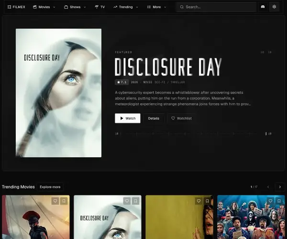Expand the Movies dropdown chevron
Image resolution: width=287 pixels, height=239 pixels.
[x=54, y=7]
